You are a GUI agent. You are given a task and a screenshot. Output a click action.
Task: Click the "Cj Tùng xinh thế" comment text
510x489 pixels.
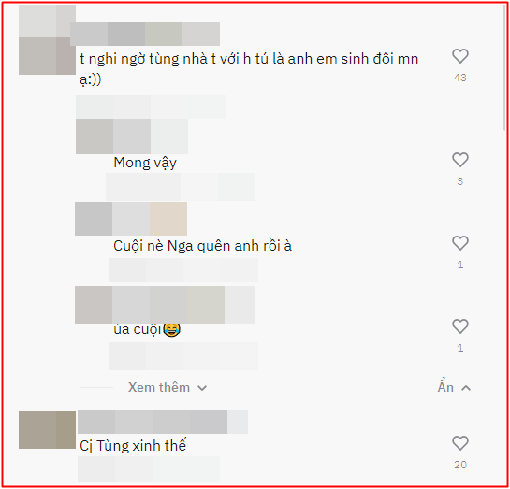(x=133, y=445)
